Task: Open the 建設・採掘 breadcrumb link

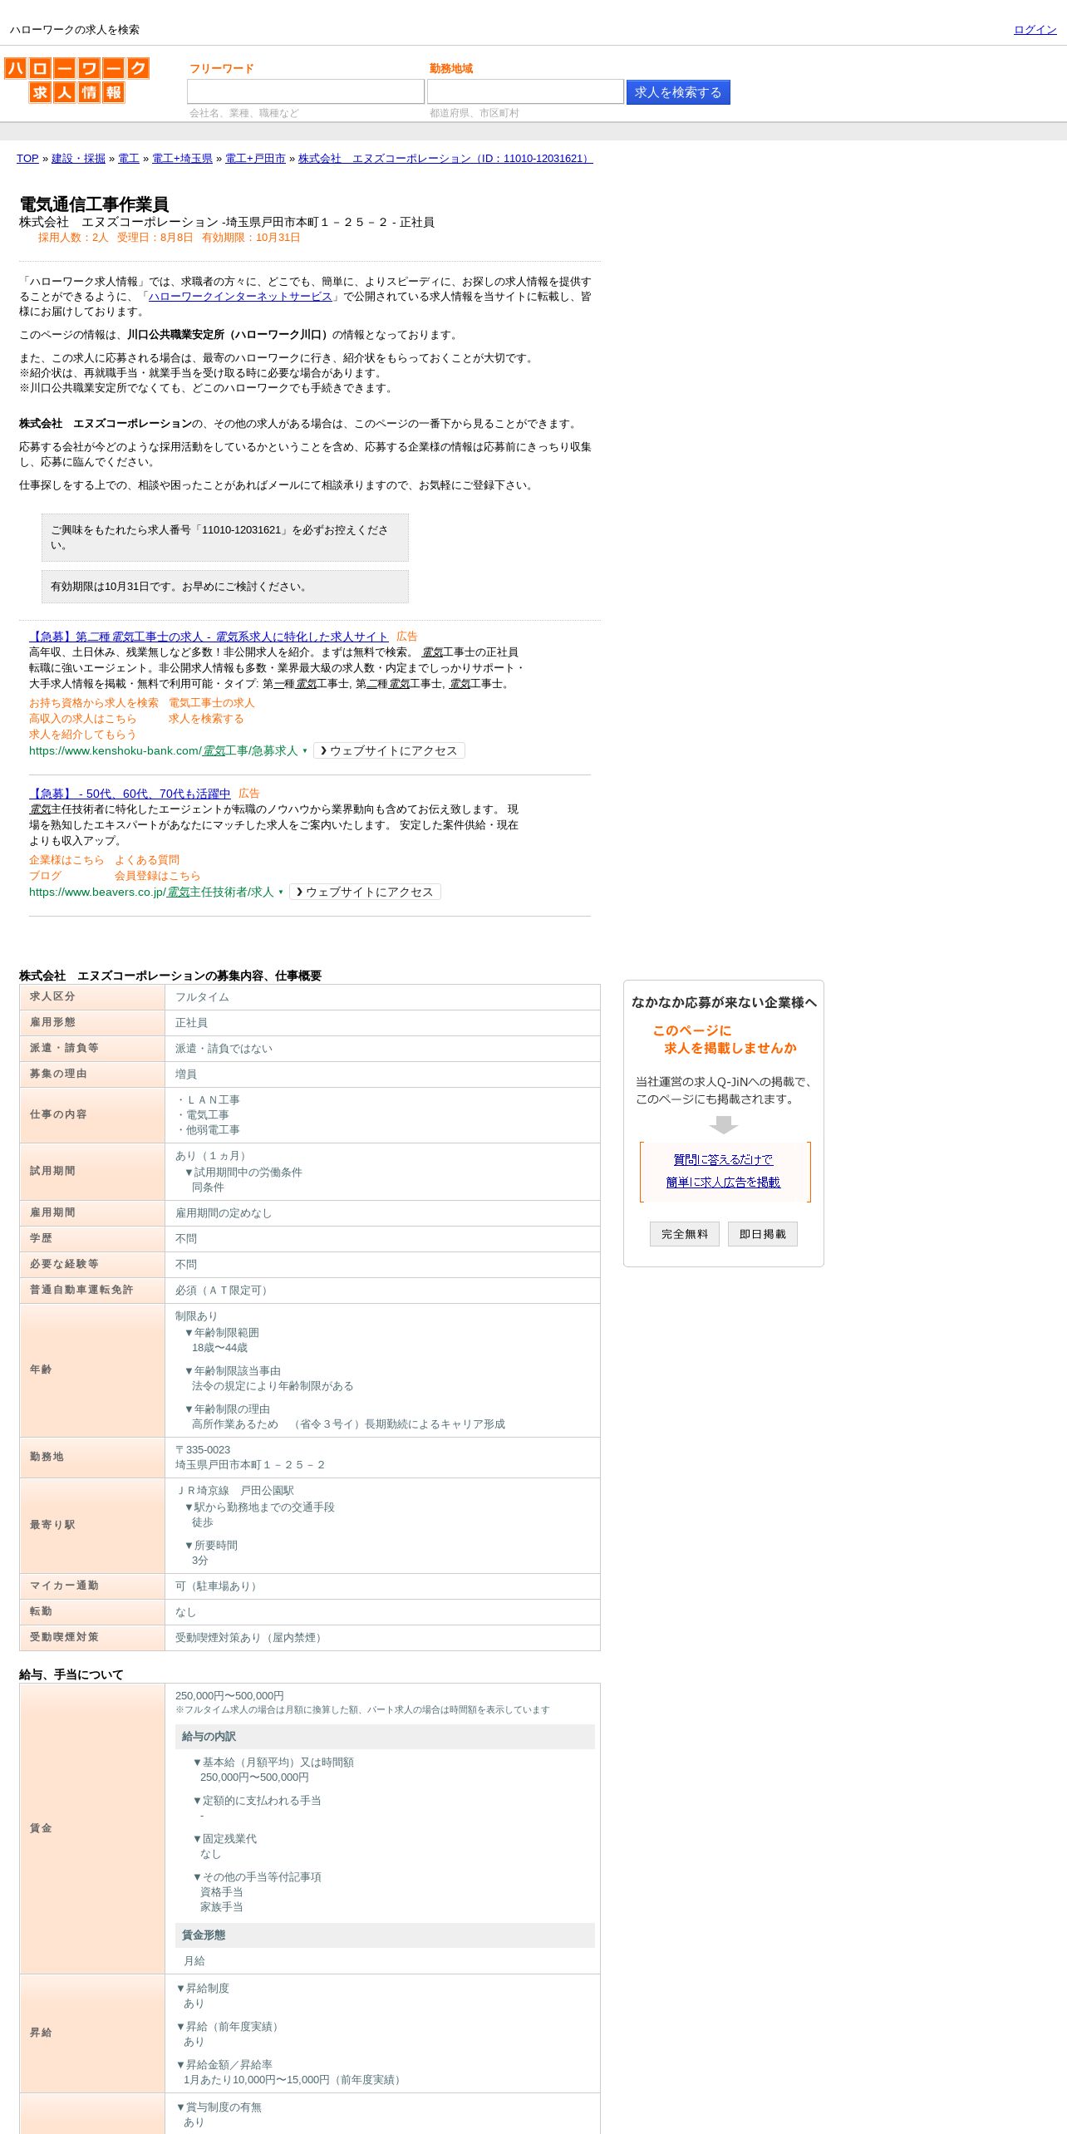Action: pyautogui.click(x=78, y=159)
